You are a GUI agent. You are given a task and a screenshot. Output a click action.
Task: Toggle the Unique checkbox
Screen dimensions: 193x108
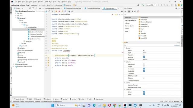coord(144,67)
